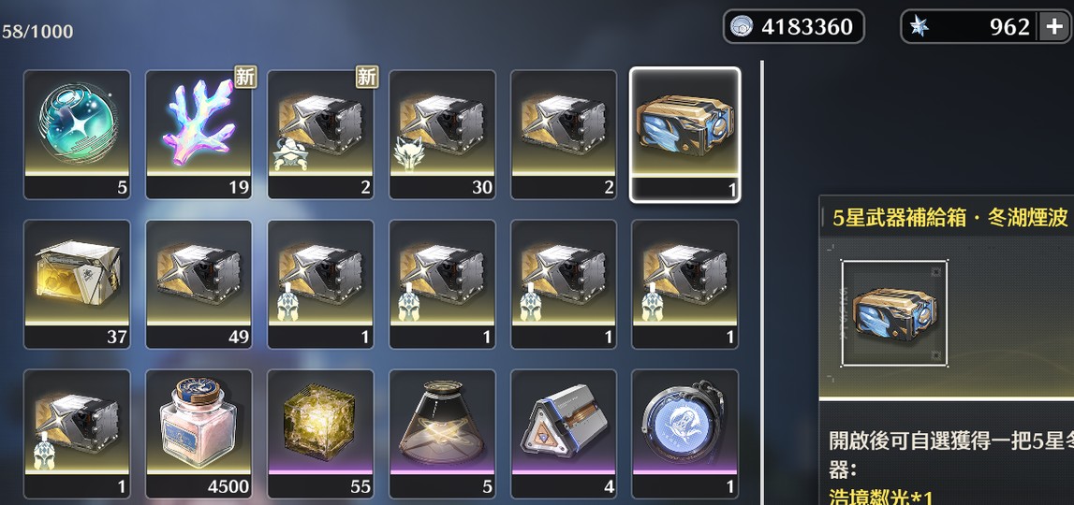
Task: Select the plain silver box with count 2 in top row
Action: [x=564, y=135]
